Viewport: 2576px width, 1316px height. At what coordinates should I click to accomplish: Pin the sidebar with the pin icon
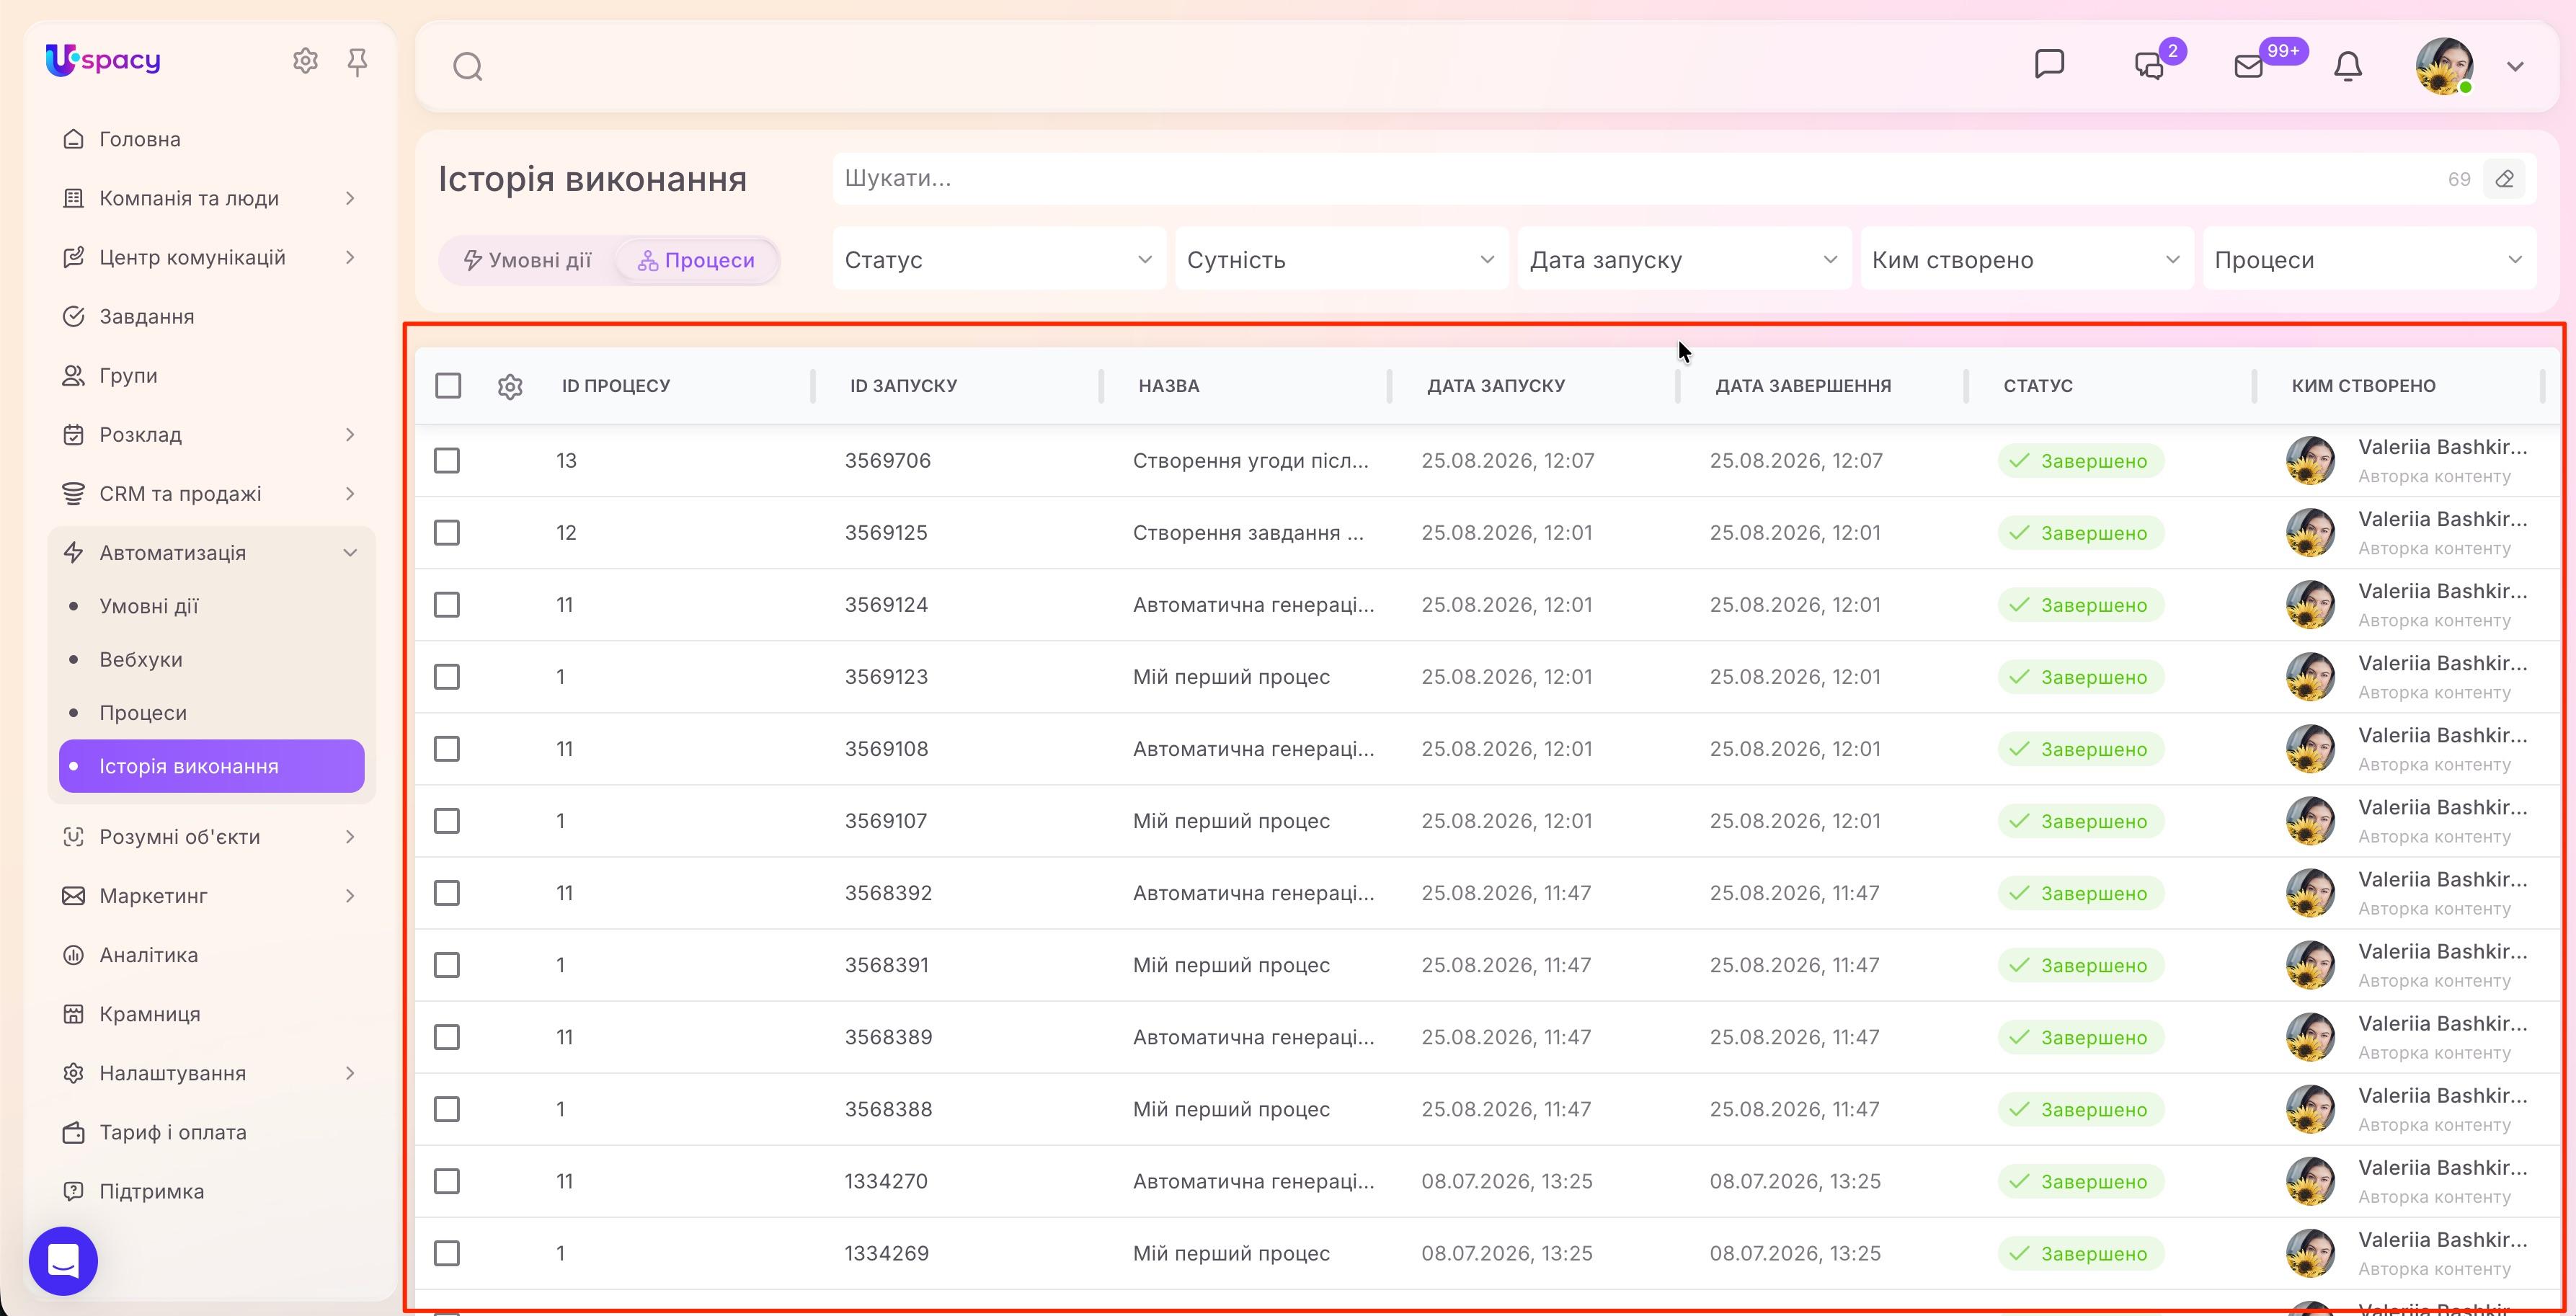pyautogui.click(x=357, y=62)
